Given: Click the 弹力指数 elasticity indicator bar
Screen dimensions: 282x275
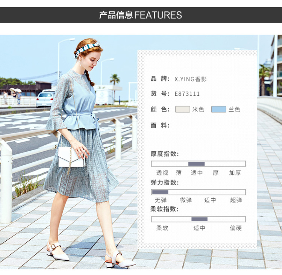Looking at the screenshot, I should 199,192.
